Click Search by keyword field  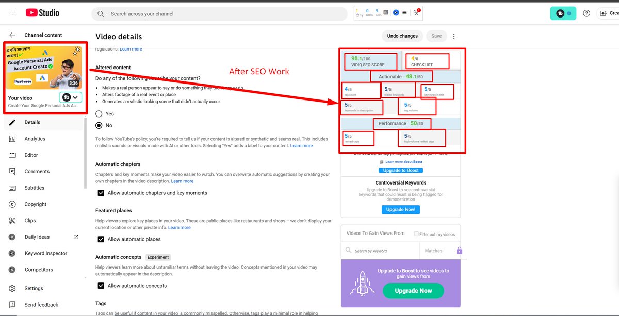tap(380, 251)
